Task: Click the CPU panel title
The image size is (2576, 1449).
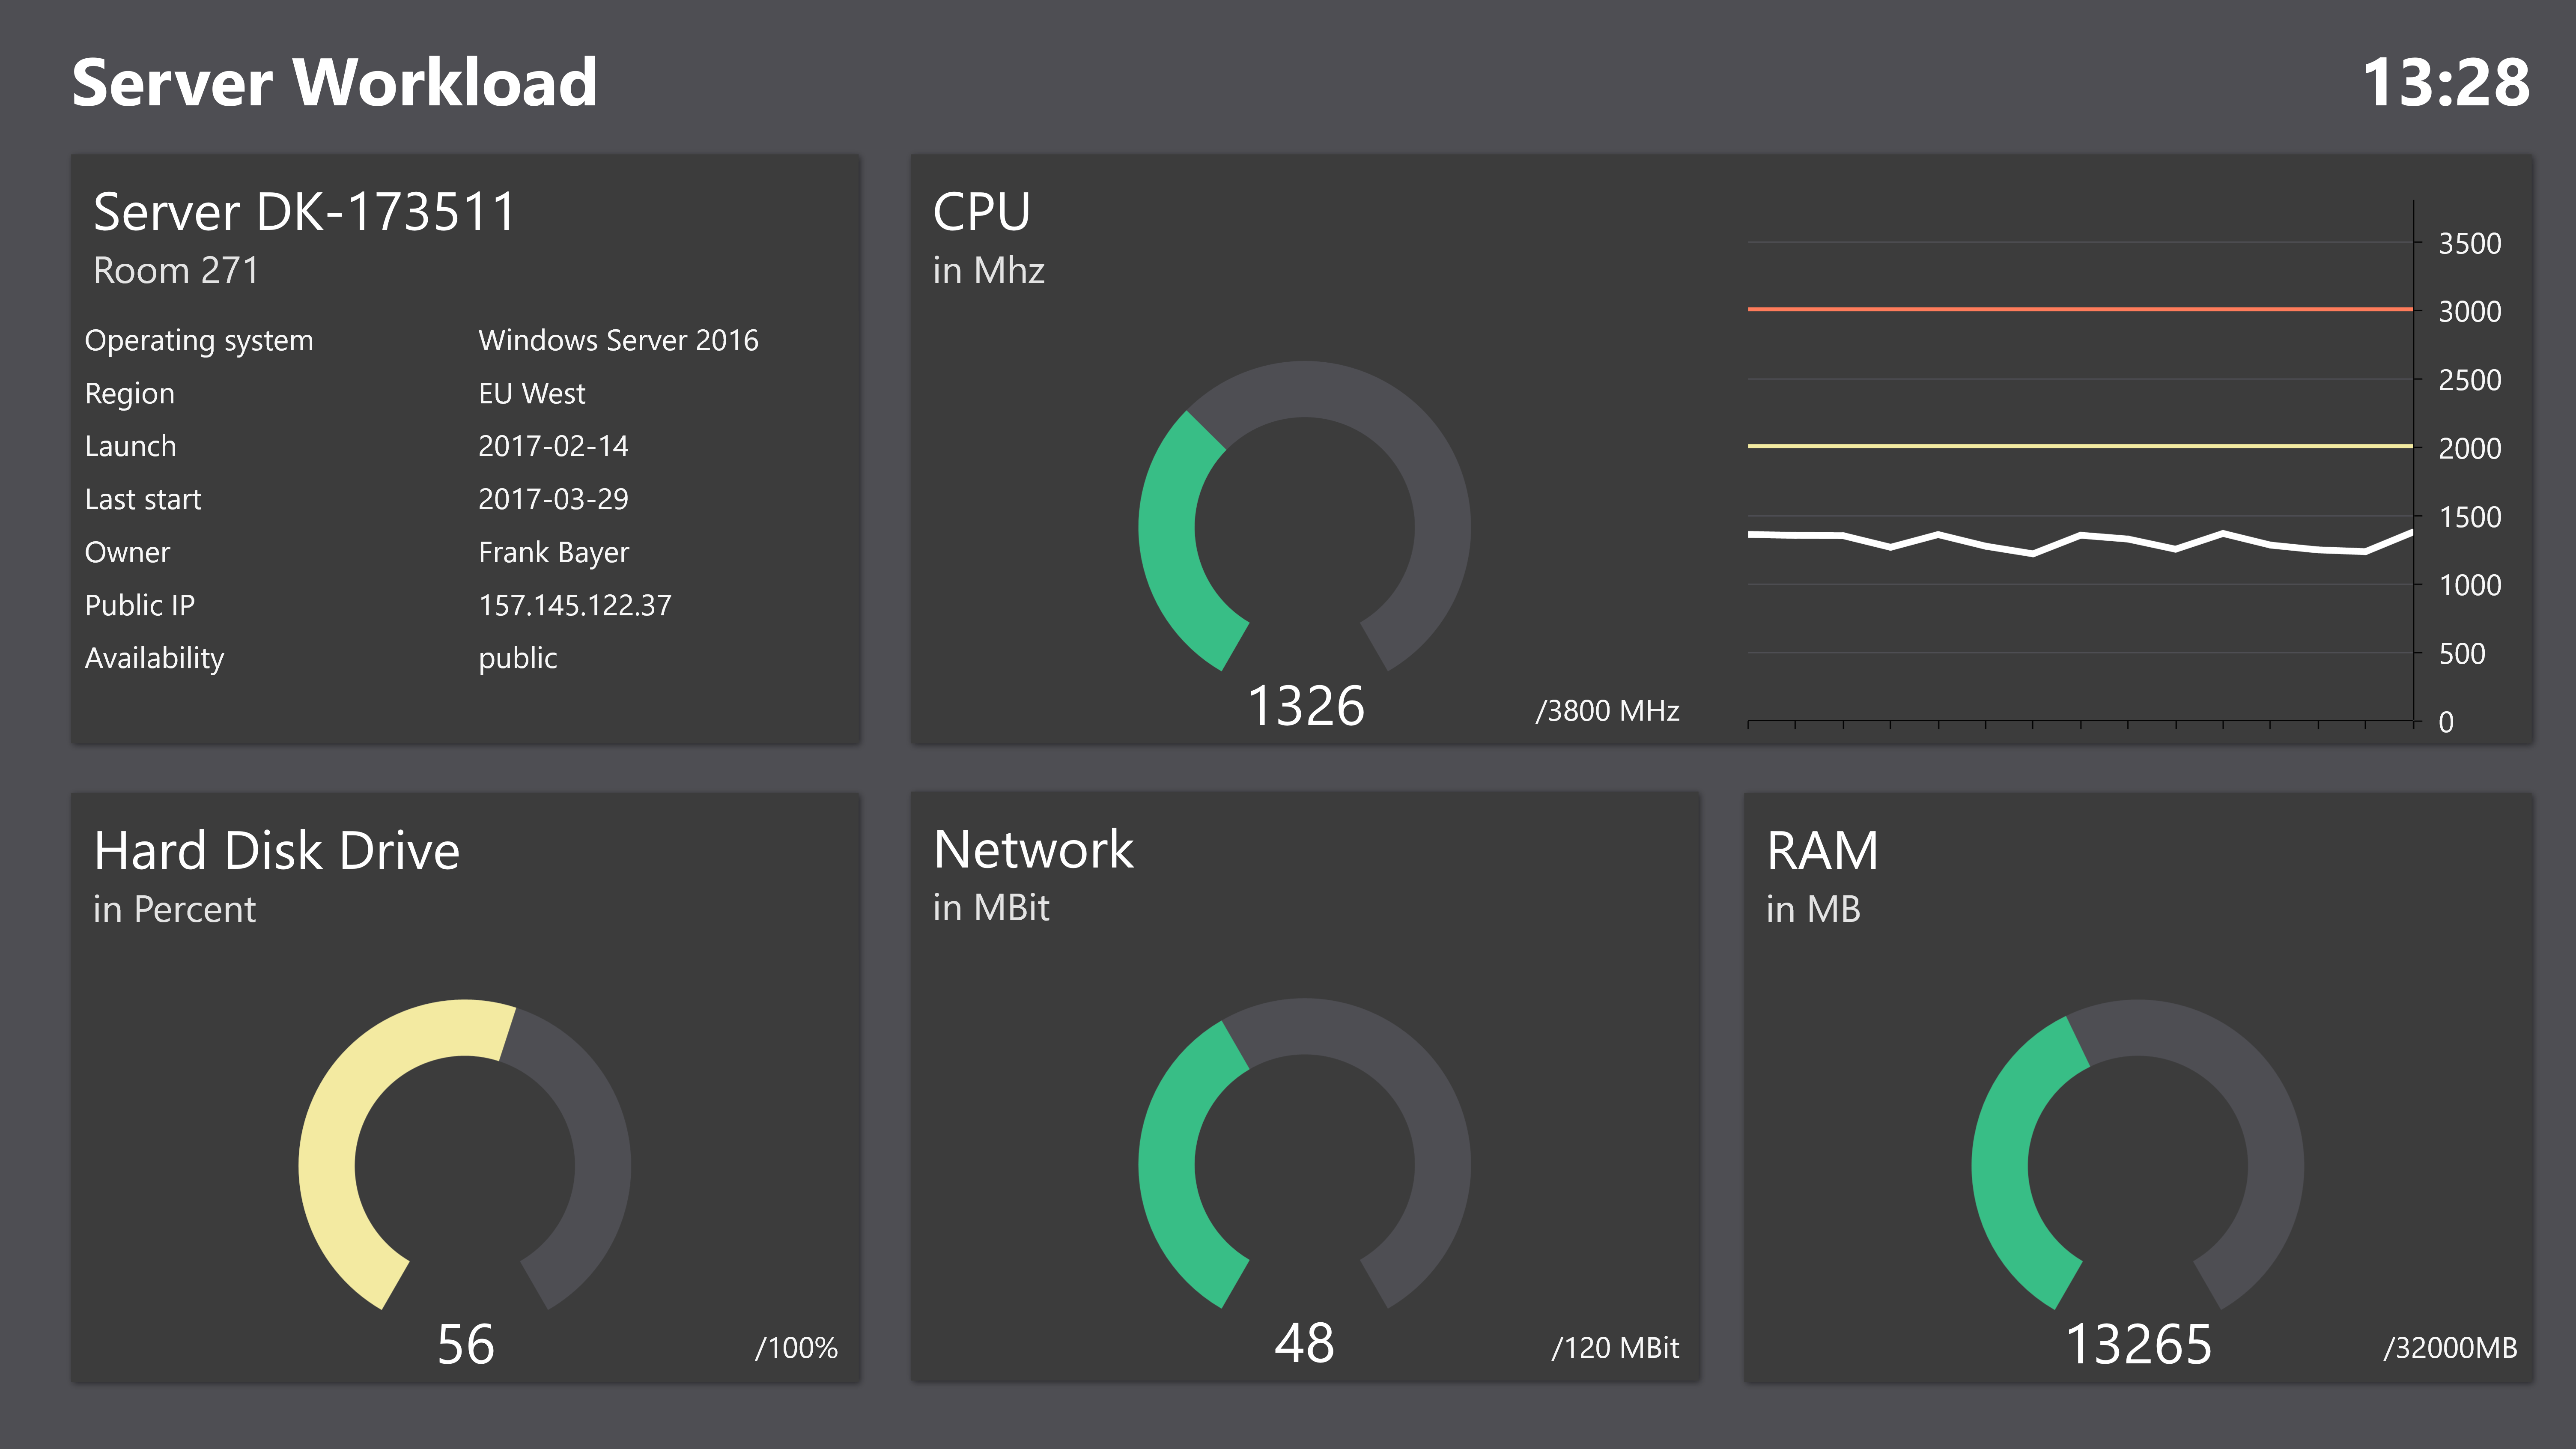Action: coord(981,213)
